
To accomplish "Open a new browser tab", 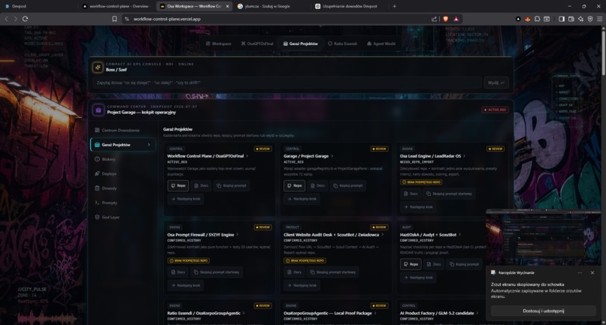I will pyautogui.click(x=394, y=6).
